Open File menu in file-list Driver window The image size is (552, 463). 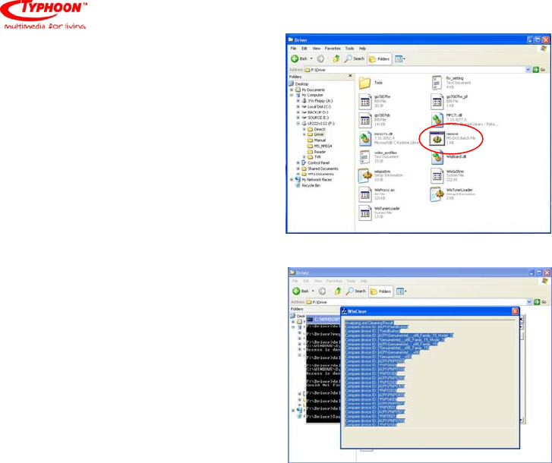[x=293, y=49]
